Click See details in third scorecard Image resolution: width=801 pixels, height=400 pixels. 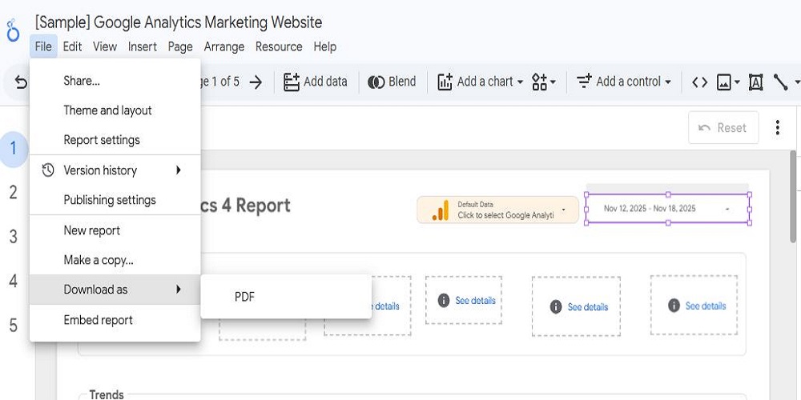pos(475,301)
